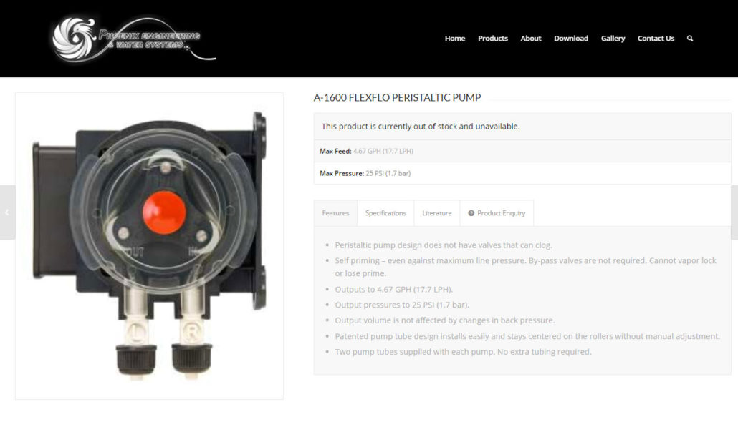This screenshot has height=422, width=738.
Task: Click the search magnifier icon in header
Action: [689, 39]
